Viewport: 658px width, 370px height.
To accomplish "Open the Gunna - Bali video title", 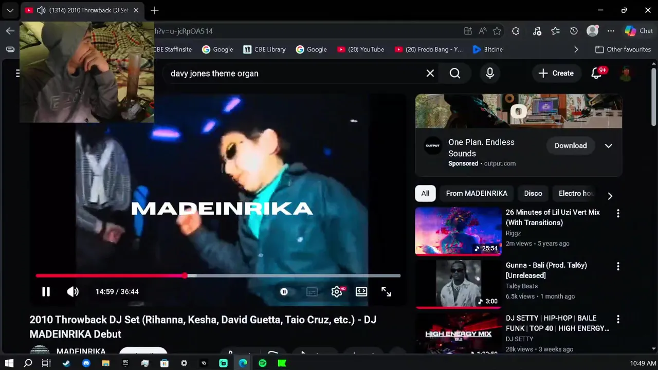I will [x=546, y=270].
